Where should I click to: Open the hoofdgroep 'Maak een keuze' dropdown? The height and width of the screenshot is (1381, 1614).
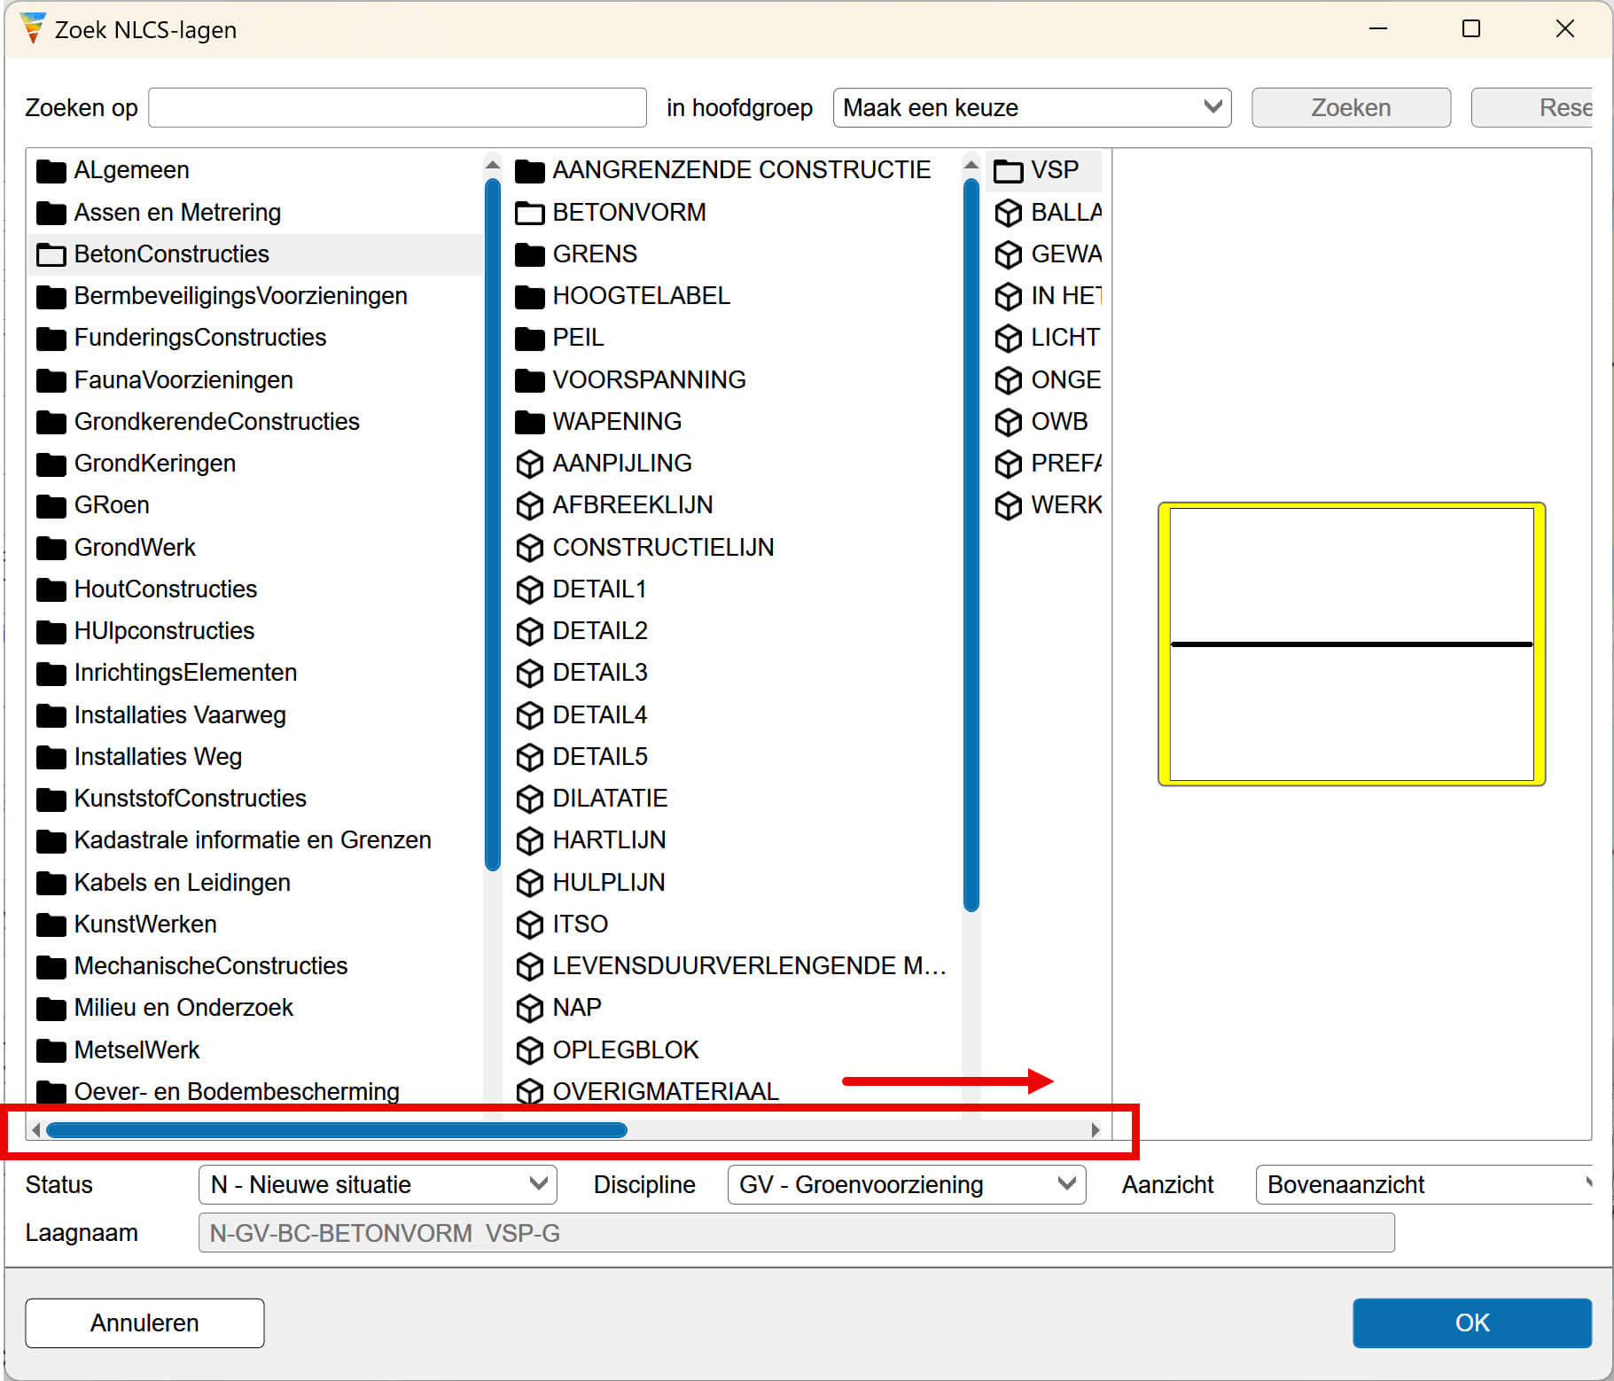click(1031, 107)
